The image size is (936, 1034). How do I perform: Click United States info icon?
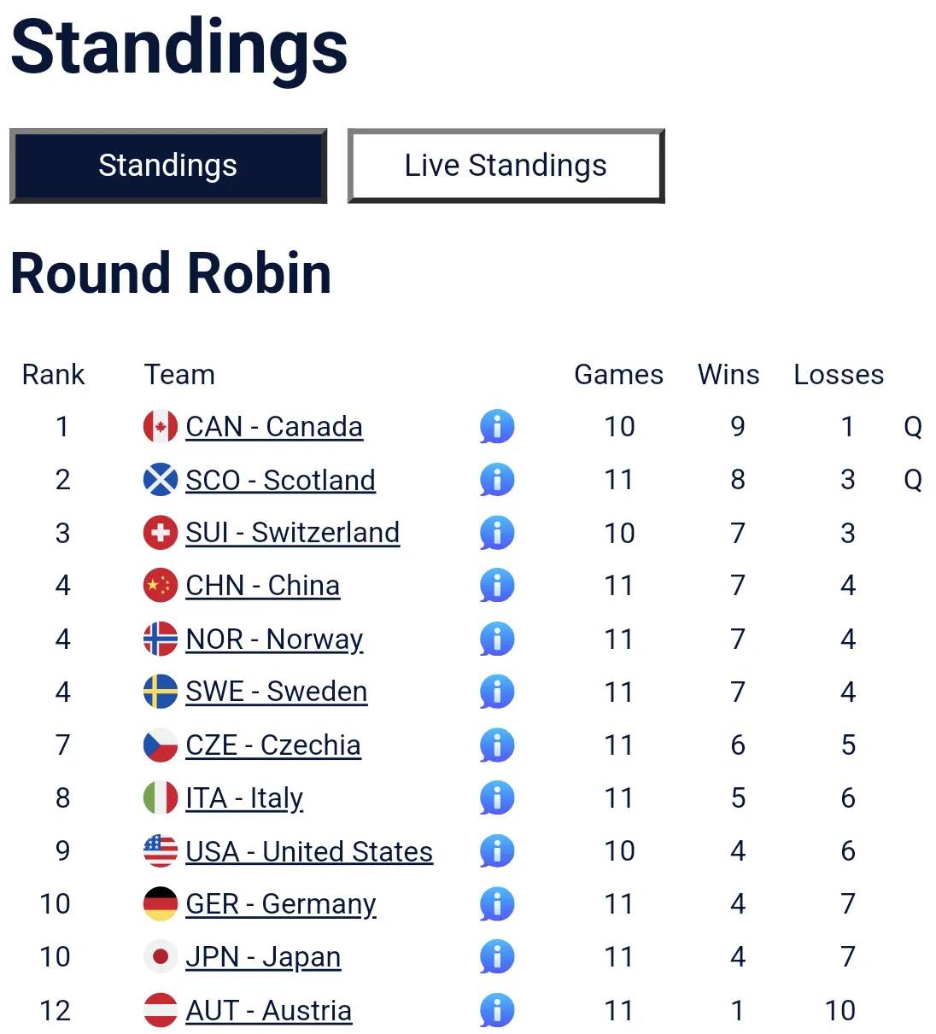(497, 850)
